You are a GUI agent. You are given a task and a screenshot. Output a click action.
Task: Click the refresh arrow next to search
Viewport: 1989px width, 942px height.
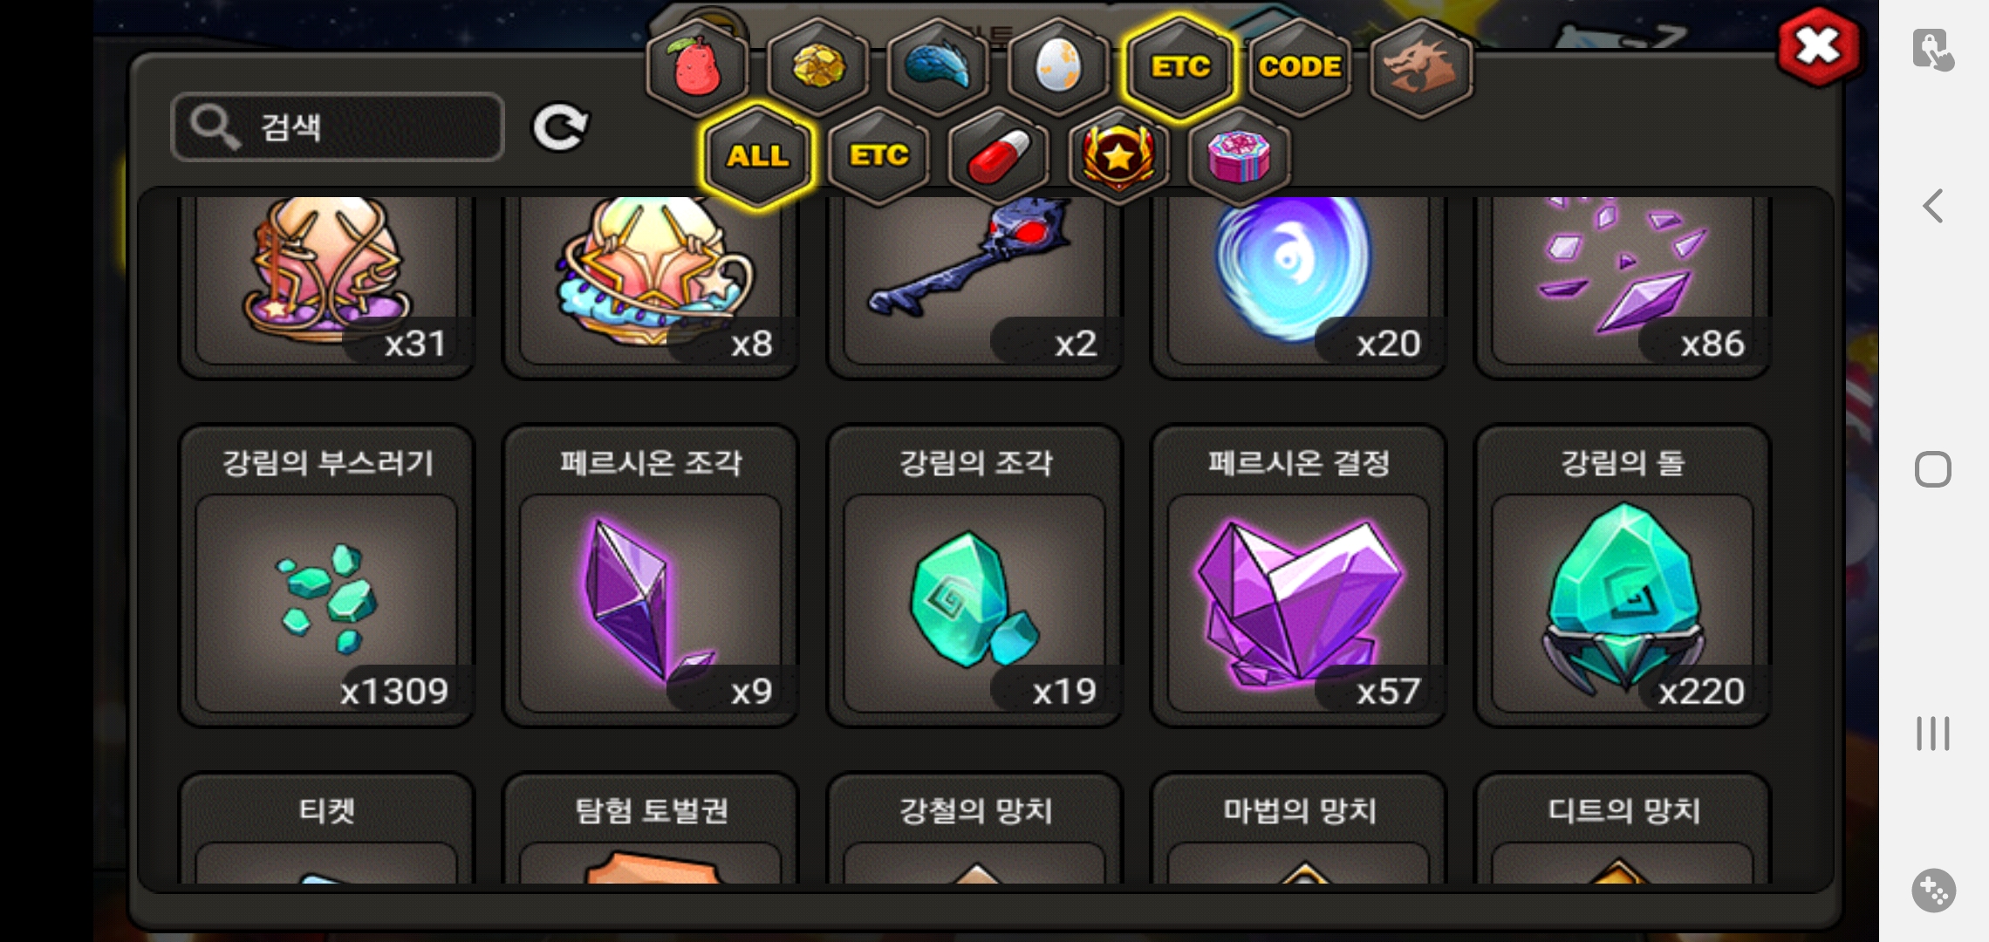(x=560, y=128)
